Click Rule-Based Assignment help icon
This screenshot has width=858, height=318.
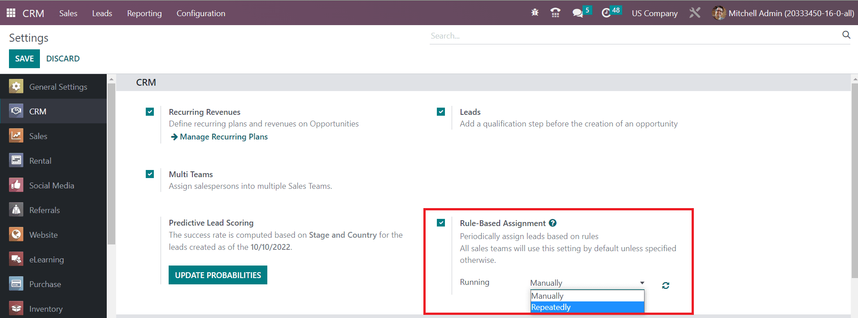point(553,223)
